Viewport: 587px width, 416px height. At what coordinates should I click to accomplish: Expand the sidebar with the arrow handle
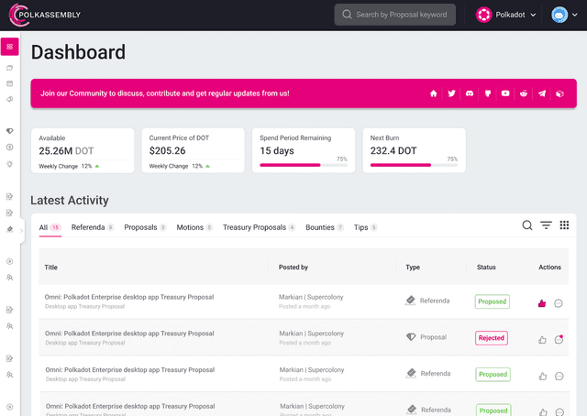[21, 231]
